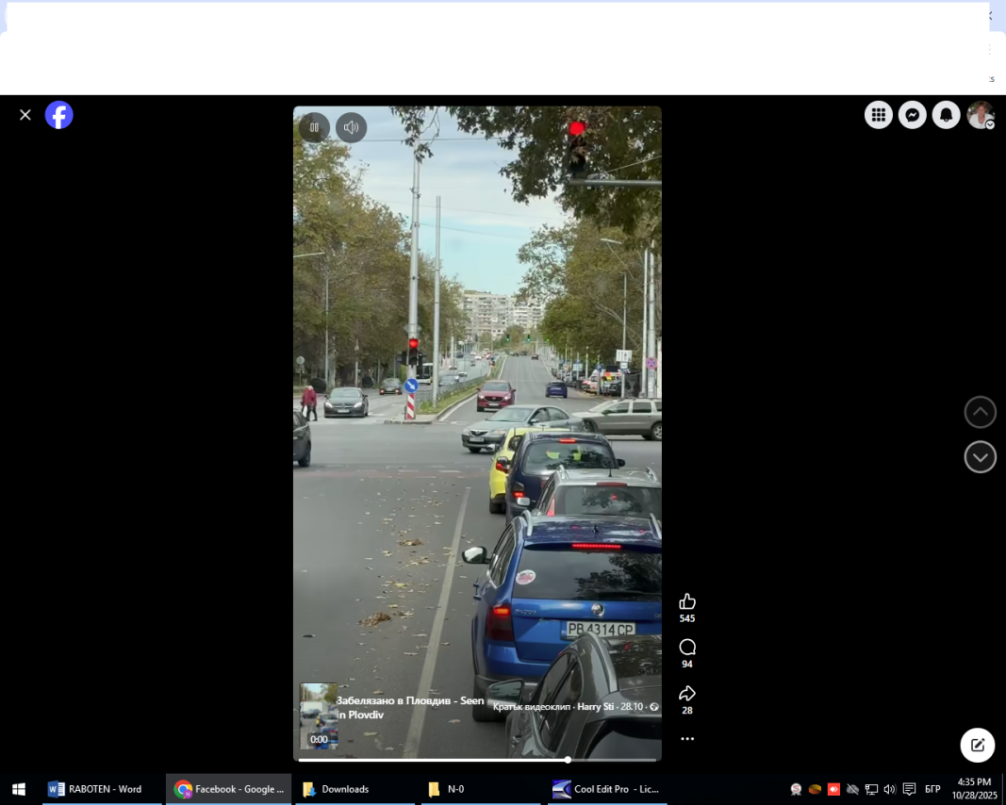Screen dimensions: 1006x805
Task: Open the Facebook apps grid menu
Action: (879, 115)
